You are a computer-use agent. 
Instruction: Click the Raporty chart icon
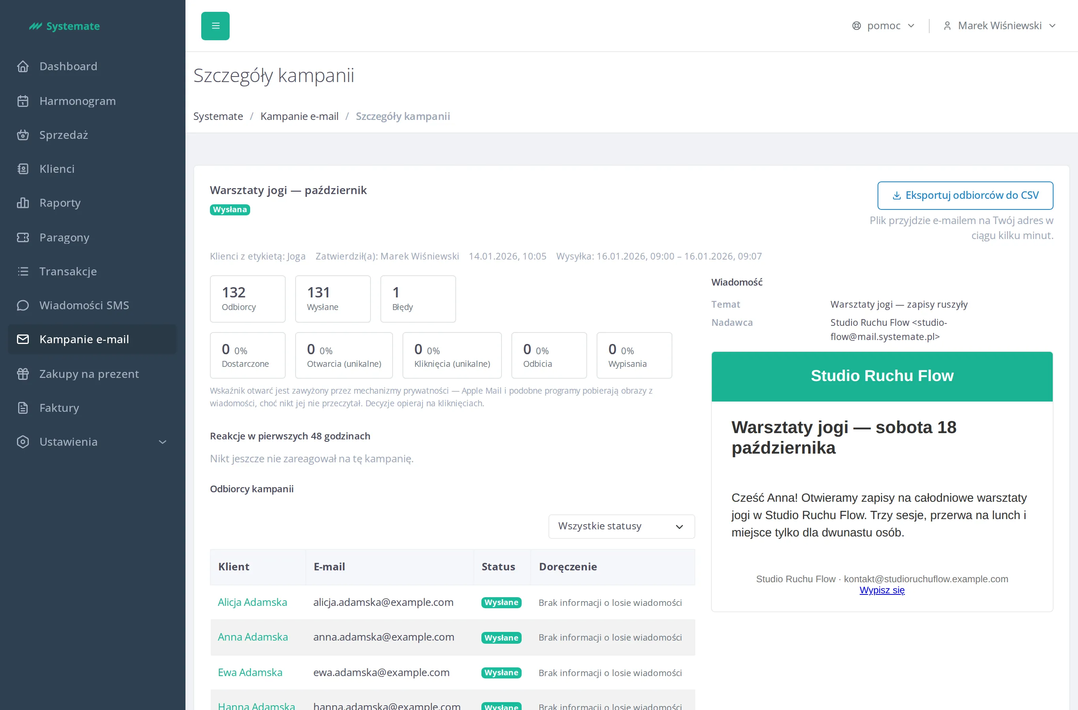point(22,203)
